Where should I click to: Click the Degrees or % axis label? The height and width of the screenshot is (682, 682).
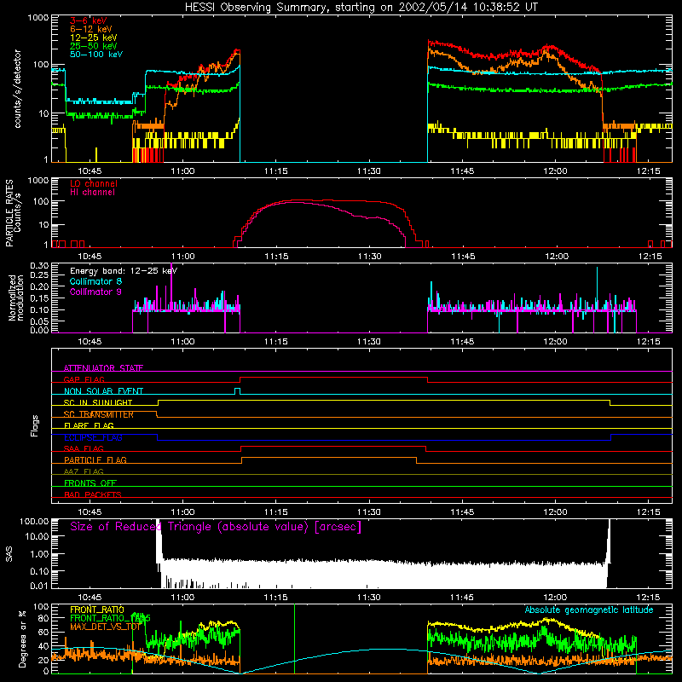pyautogui.click(x=22, y=639)
